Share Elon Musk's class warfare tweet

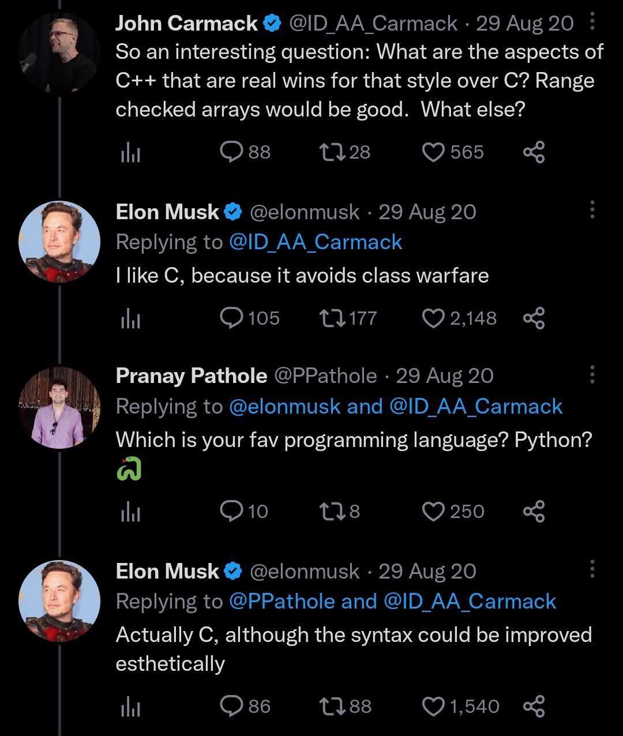[x=534, y=317]
